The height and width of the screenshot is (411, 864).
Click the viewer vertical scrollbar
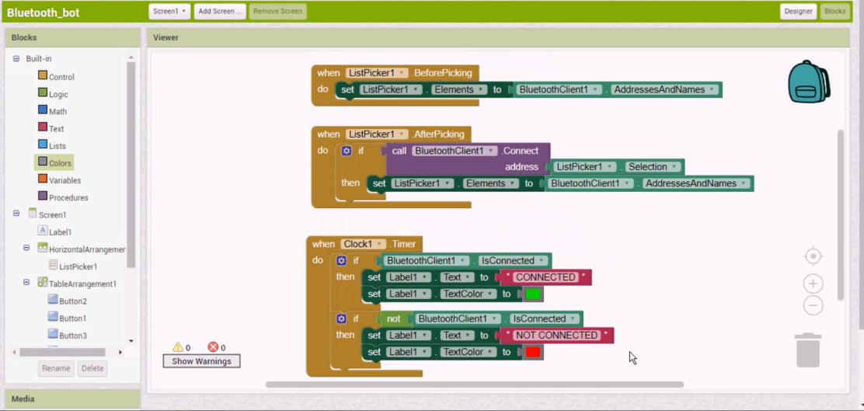click(841, 215)
